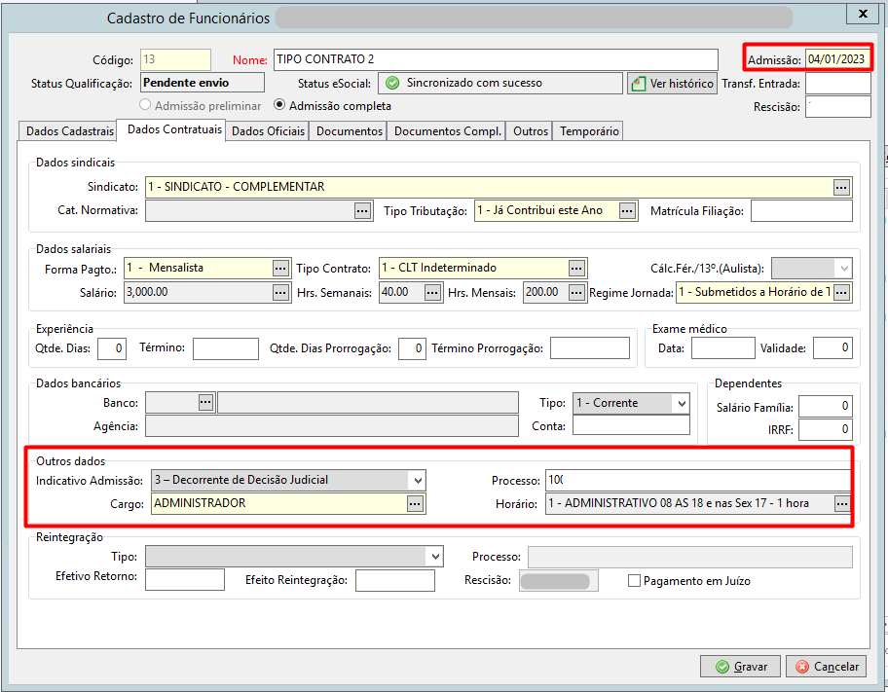The width and height of the screenshot is (888, 692).
Task: Open Horário lookup ellipsis button
Action: [841, 504]
